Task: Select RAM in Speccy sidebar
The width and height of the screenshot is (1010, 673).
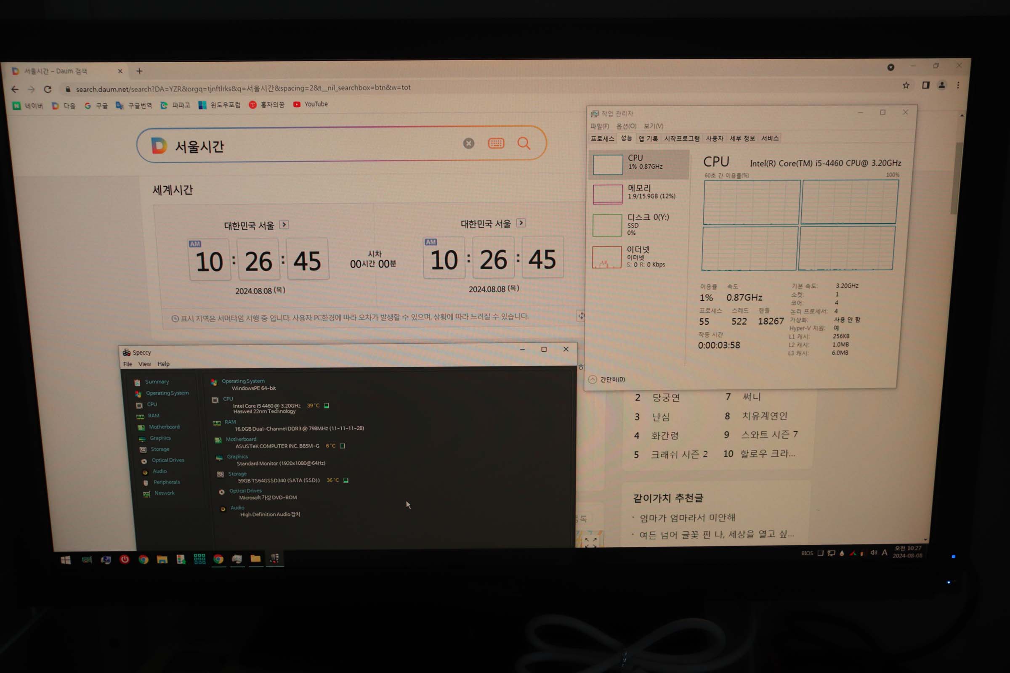Action: click(148, 416)
